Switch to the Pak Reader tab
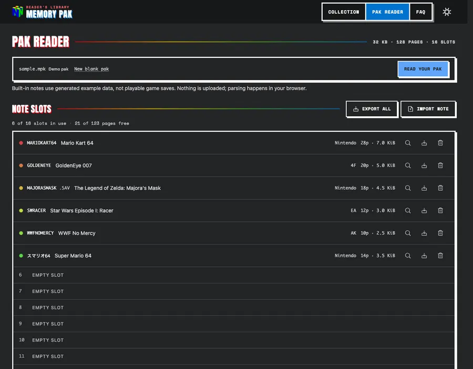Viewport: 473px width, 369px height. coord(387,12)
